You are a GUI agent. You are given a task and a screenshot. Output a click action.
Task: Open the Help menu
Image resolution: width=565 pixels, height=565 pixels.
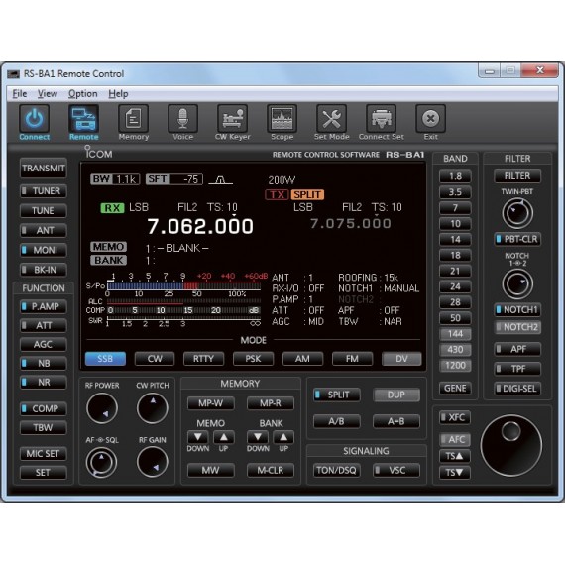[x=118, y=94]
